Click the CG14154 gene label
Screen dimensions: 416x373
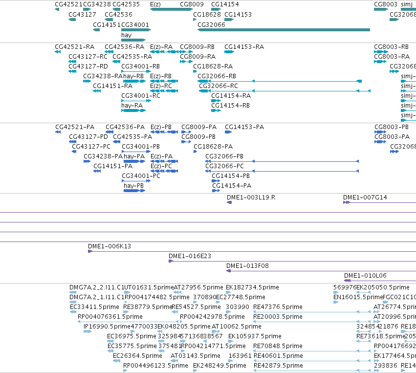coord(225,4)
